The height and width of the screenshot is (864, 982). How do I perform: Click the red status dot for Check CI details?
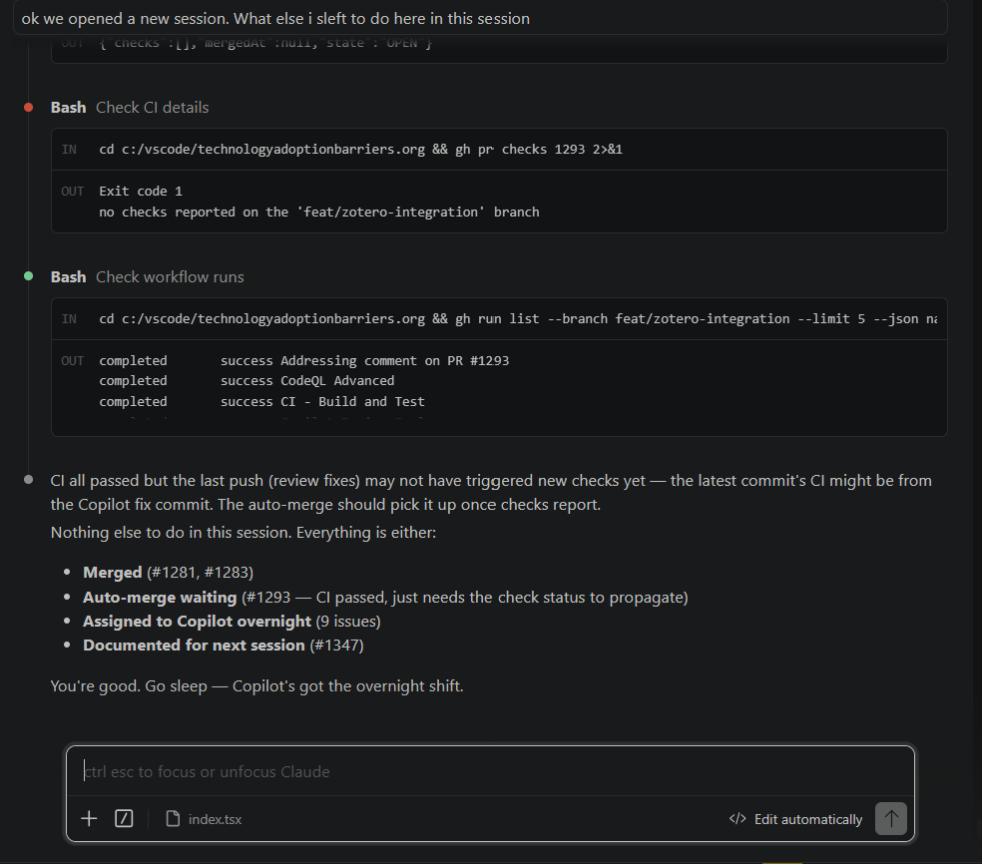point(29,107)
